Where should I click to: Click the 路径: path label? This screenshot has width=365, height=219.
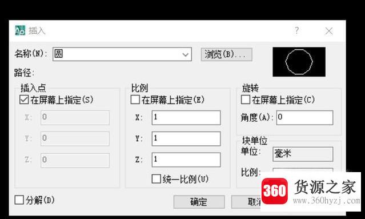tap(24, 73)
